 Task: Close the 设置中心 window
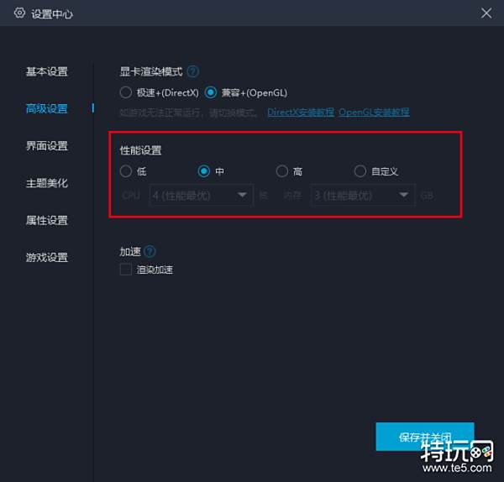(486, 13)
